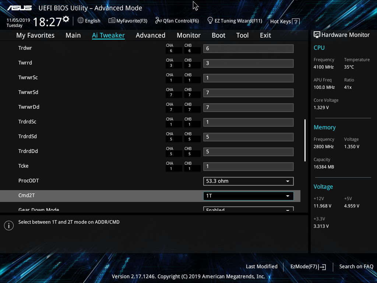Switch to the Boot tab

pyautogui.click(x=219, y=35)
